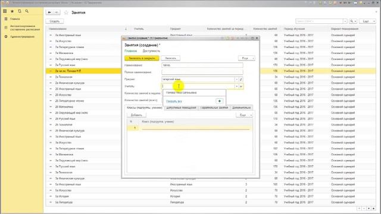
Task: Close the Занятия list page with X
Action: point(376,12)
